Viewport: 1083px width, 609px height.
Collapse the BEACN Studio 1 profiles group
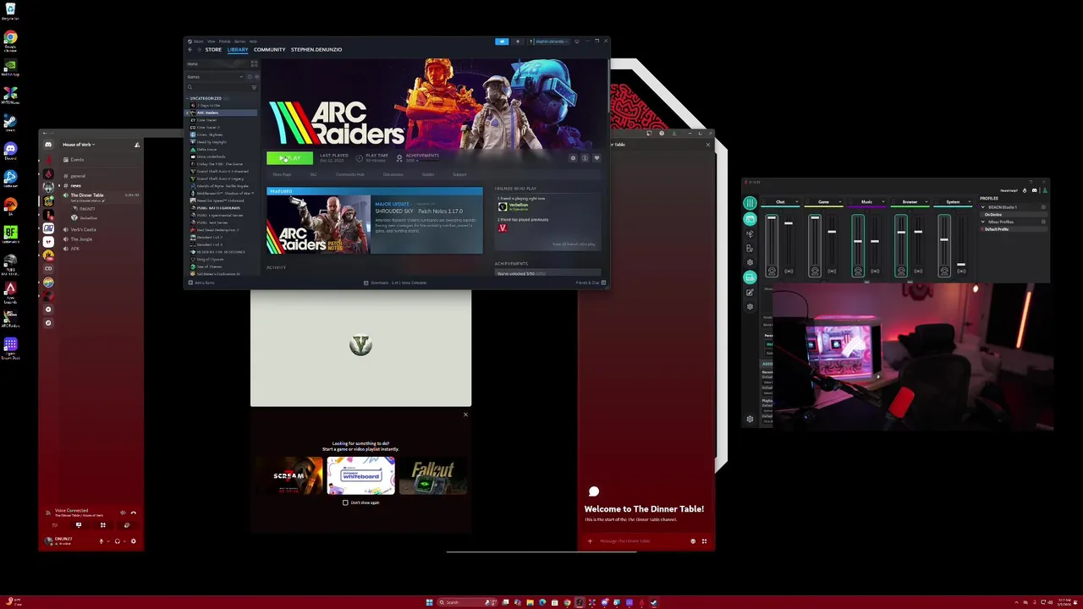(983, 207)
